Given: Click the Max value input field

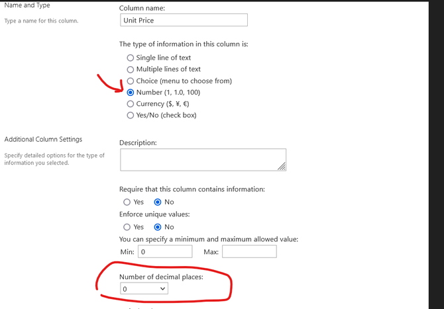Looking at the screenshot, I should coord(249,251).
